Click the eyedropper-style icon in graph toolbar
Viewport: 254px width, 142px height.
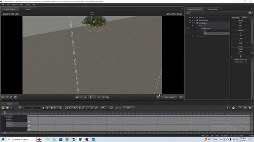(96, 108)
